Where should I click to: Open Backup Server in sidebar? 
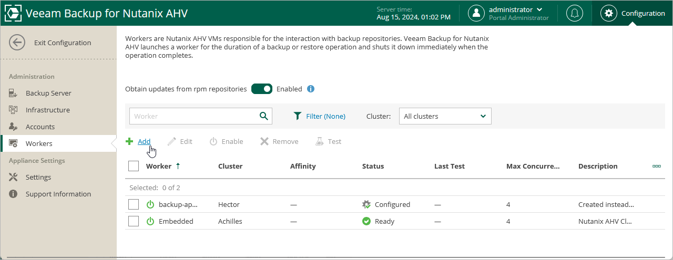click(x=48, y=93)
